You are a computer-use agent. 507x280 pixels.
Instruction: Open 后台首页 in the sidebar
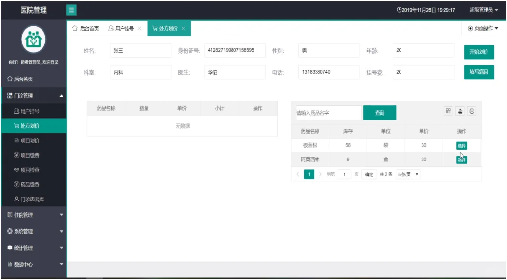[34, 79]
